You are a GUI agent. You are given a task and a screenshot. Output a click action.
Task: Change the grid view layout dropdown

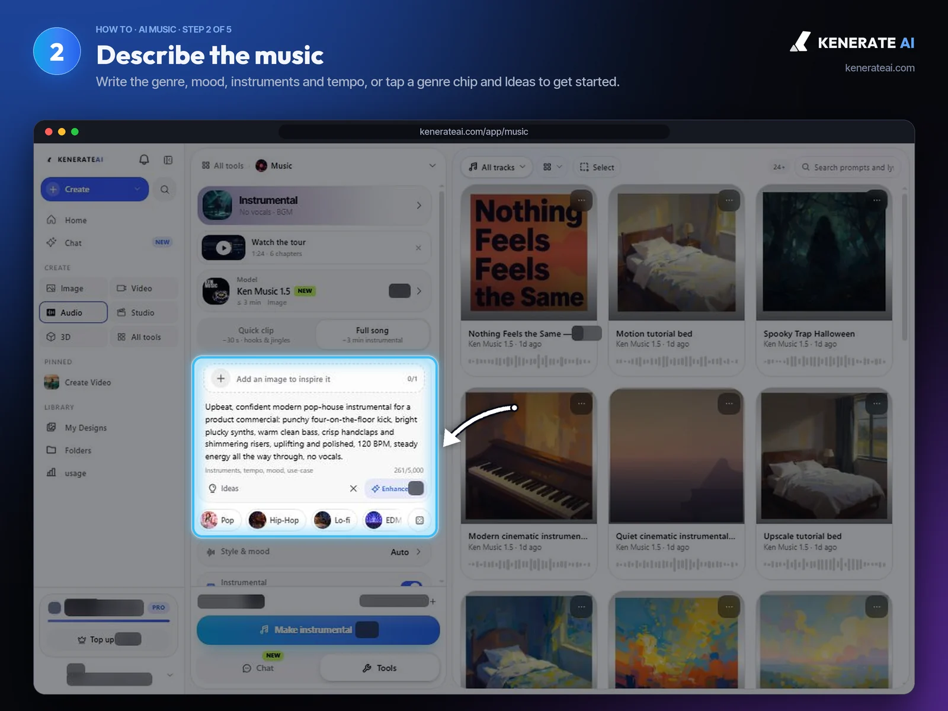[552, 167]
